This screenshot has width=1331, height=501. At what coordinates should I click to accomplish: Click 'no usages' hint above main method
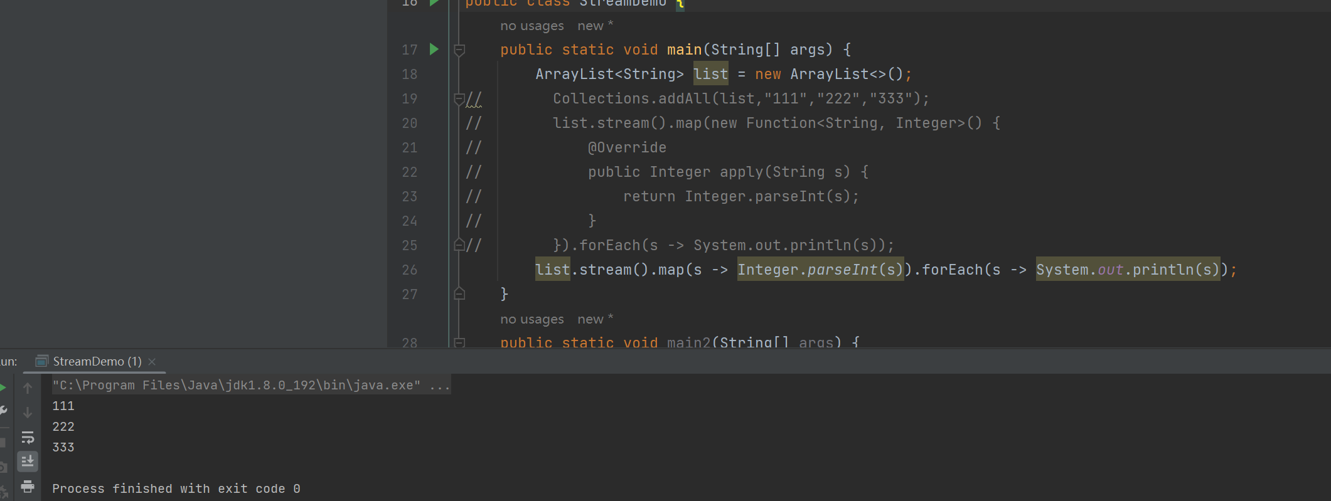(x=532, y=26)
